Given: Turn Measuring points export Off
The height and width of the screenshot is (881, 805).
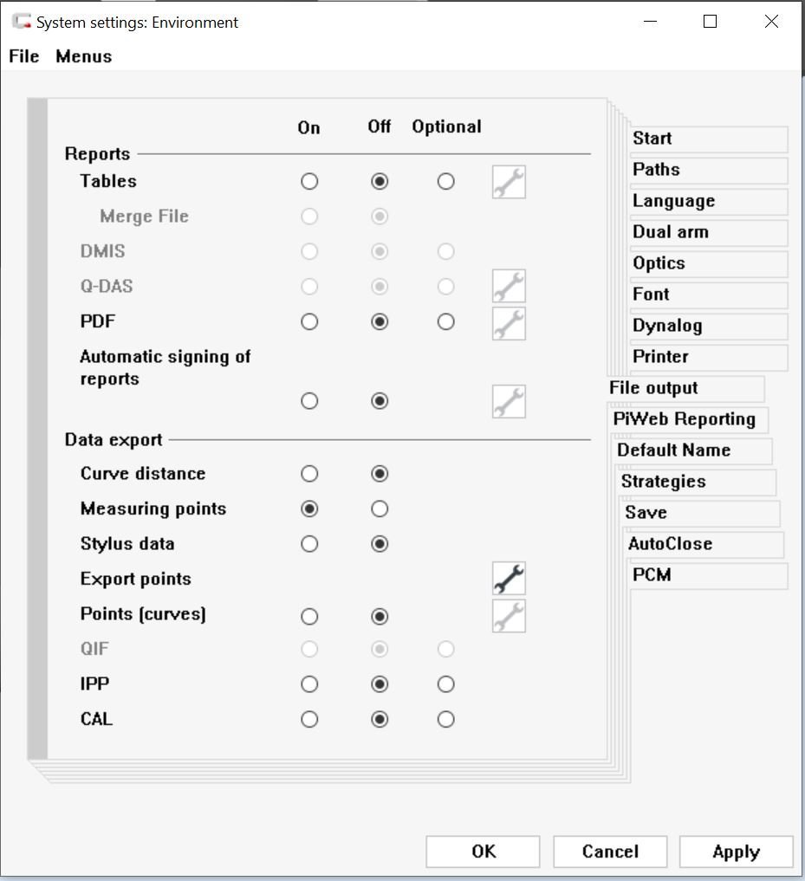Looking at the screenshot, I should [x=380, y=509].
